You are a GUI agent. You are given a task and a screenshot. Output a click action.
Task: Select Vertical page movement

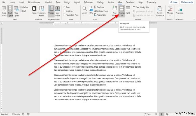[x=51, y=11]
